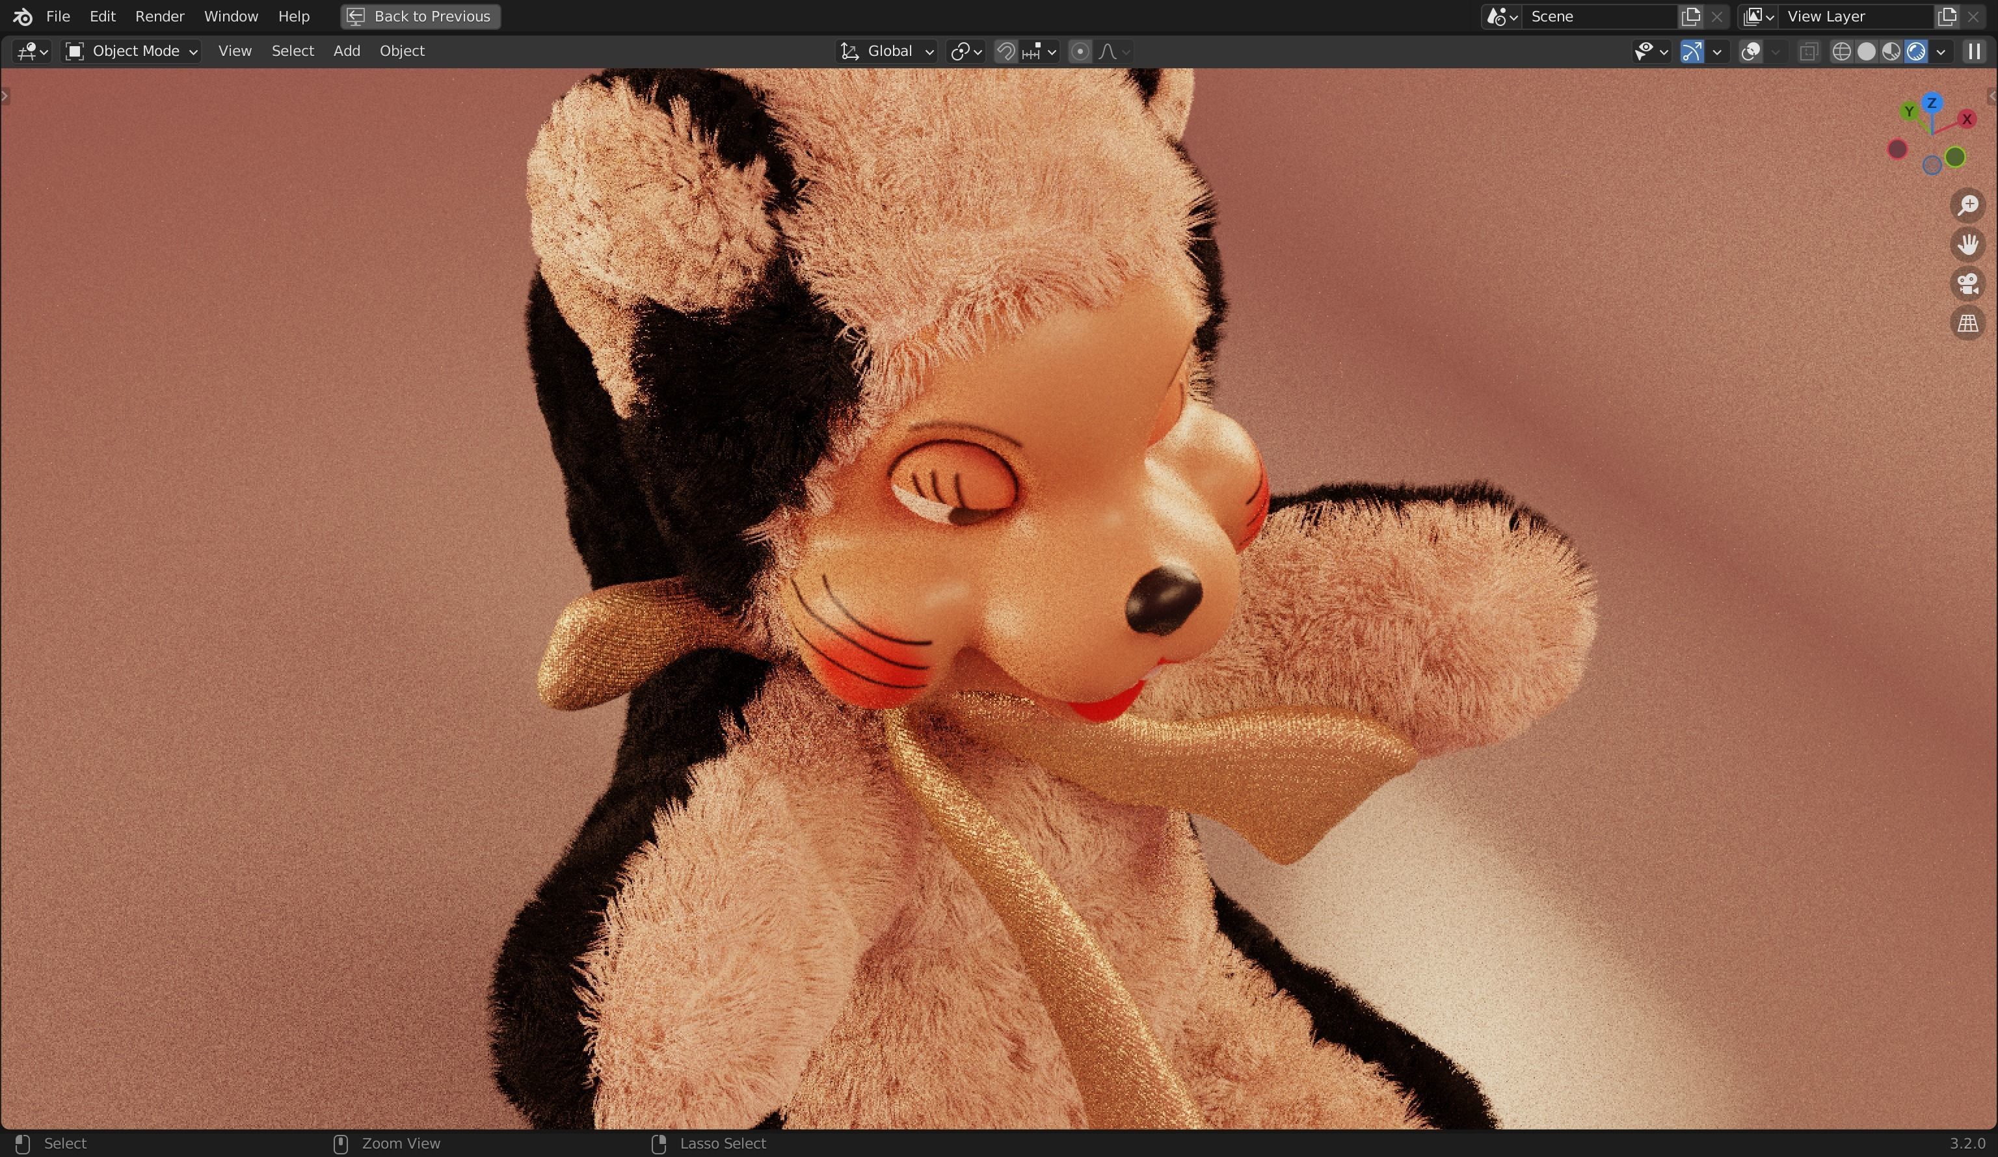Image resolution: width=1998 pixels, height=1157 pixels.
Task: Toggle viewport gizmos display
Action: tap(1692, 51)
